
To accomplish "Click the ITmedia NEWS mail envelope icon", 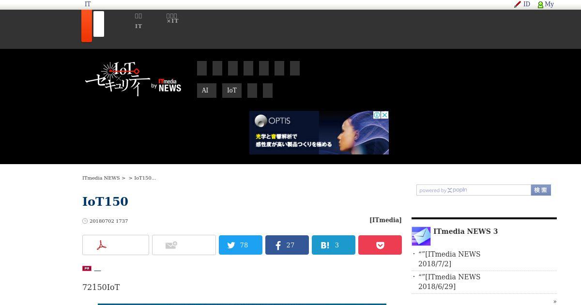I will [421, 236].
